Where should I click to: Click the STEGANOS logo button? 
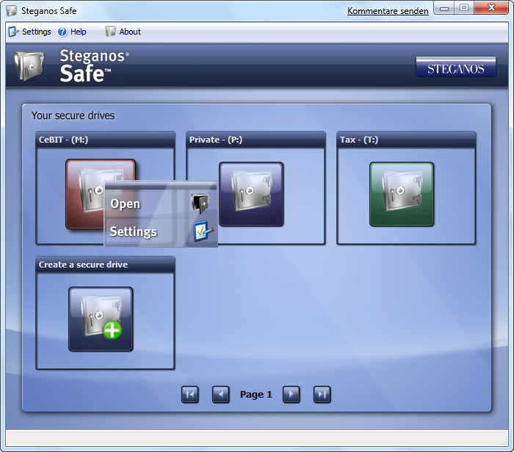click(456, 67)
